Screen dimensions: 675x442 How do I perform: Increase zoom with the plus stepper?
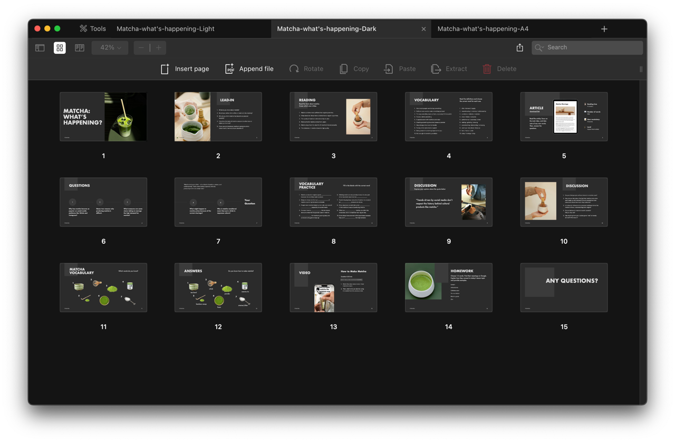pyautogui.click(x=158, y=47)
